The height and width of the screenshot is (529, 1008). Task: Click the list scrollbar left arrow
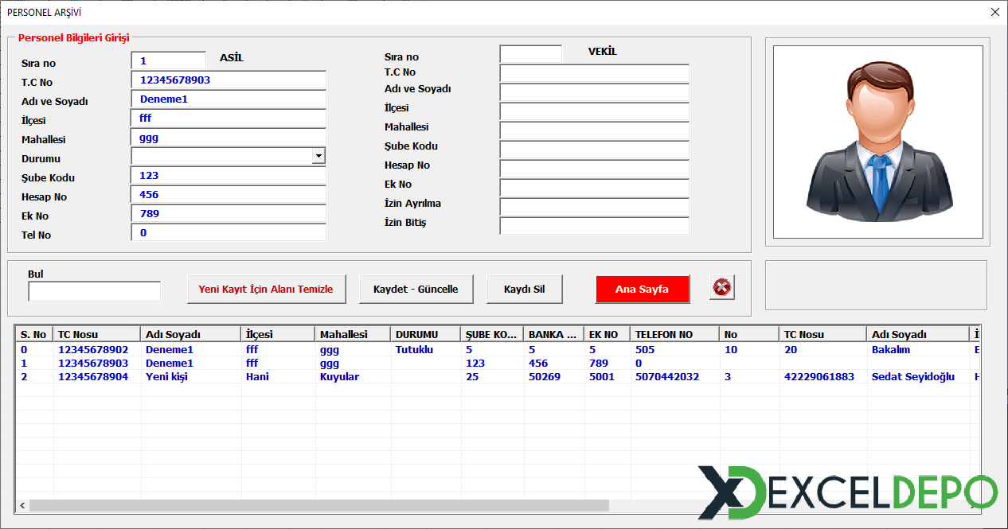point(22,505)
